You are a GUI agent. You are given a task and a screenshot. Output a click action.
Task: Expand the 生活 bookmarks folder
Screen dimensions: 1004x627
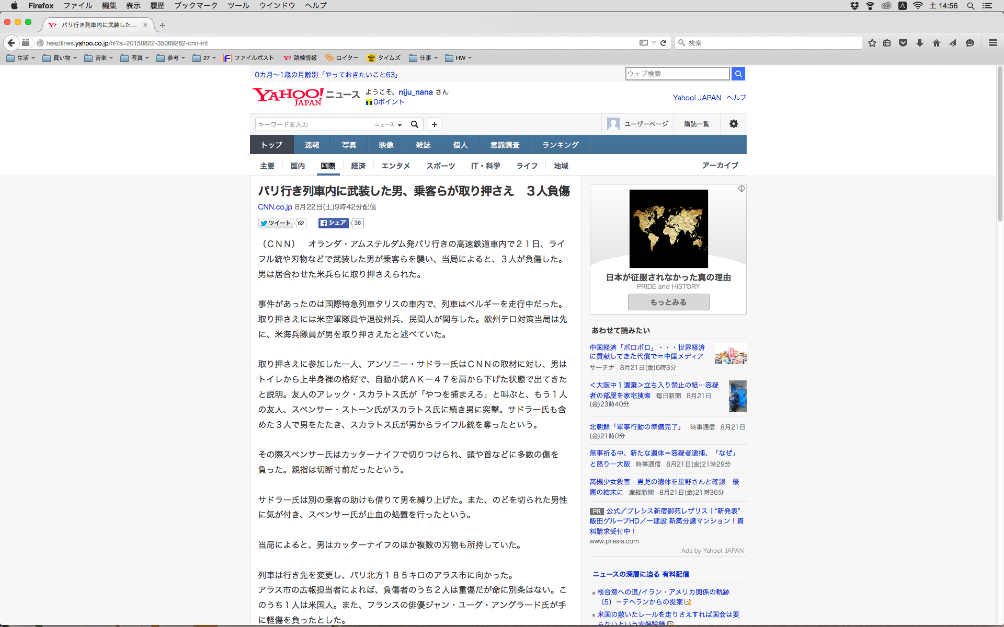tap(21, 58)
